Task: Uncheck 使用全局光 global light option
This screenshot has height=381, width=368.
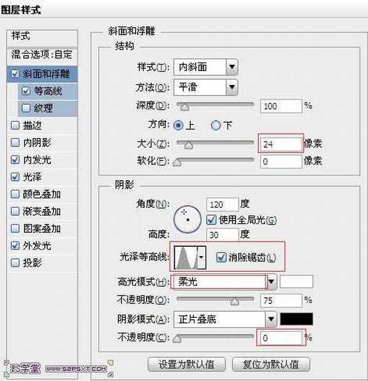Action: point(212,219)
